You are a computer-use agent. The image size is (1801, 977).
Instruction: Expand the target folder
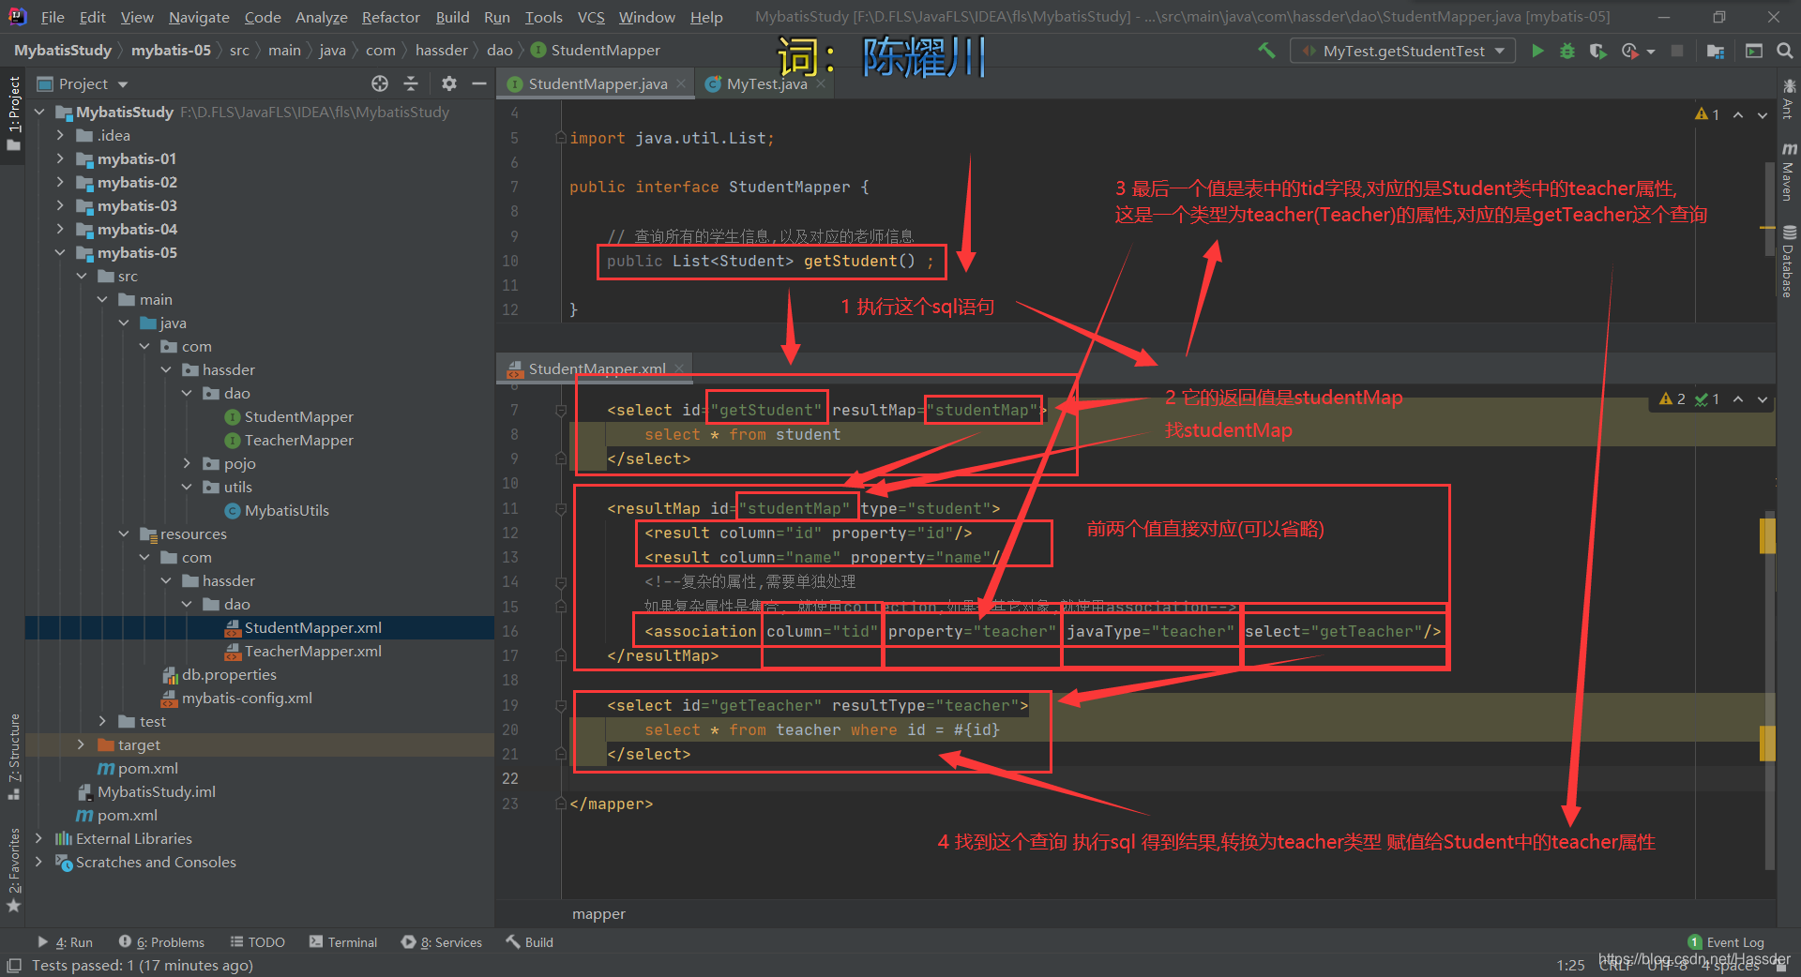(x=81, y=744)
